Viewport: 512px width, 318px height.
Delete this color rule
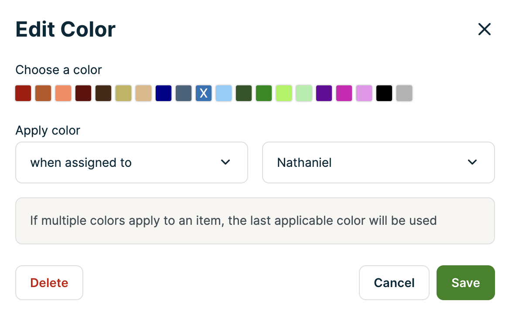(x=49, y=282)
